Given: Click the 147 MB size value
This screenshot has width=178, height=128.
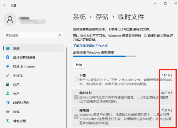Looking at the screenshot, I should (167, 76).
